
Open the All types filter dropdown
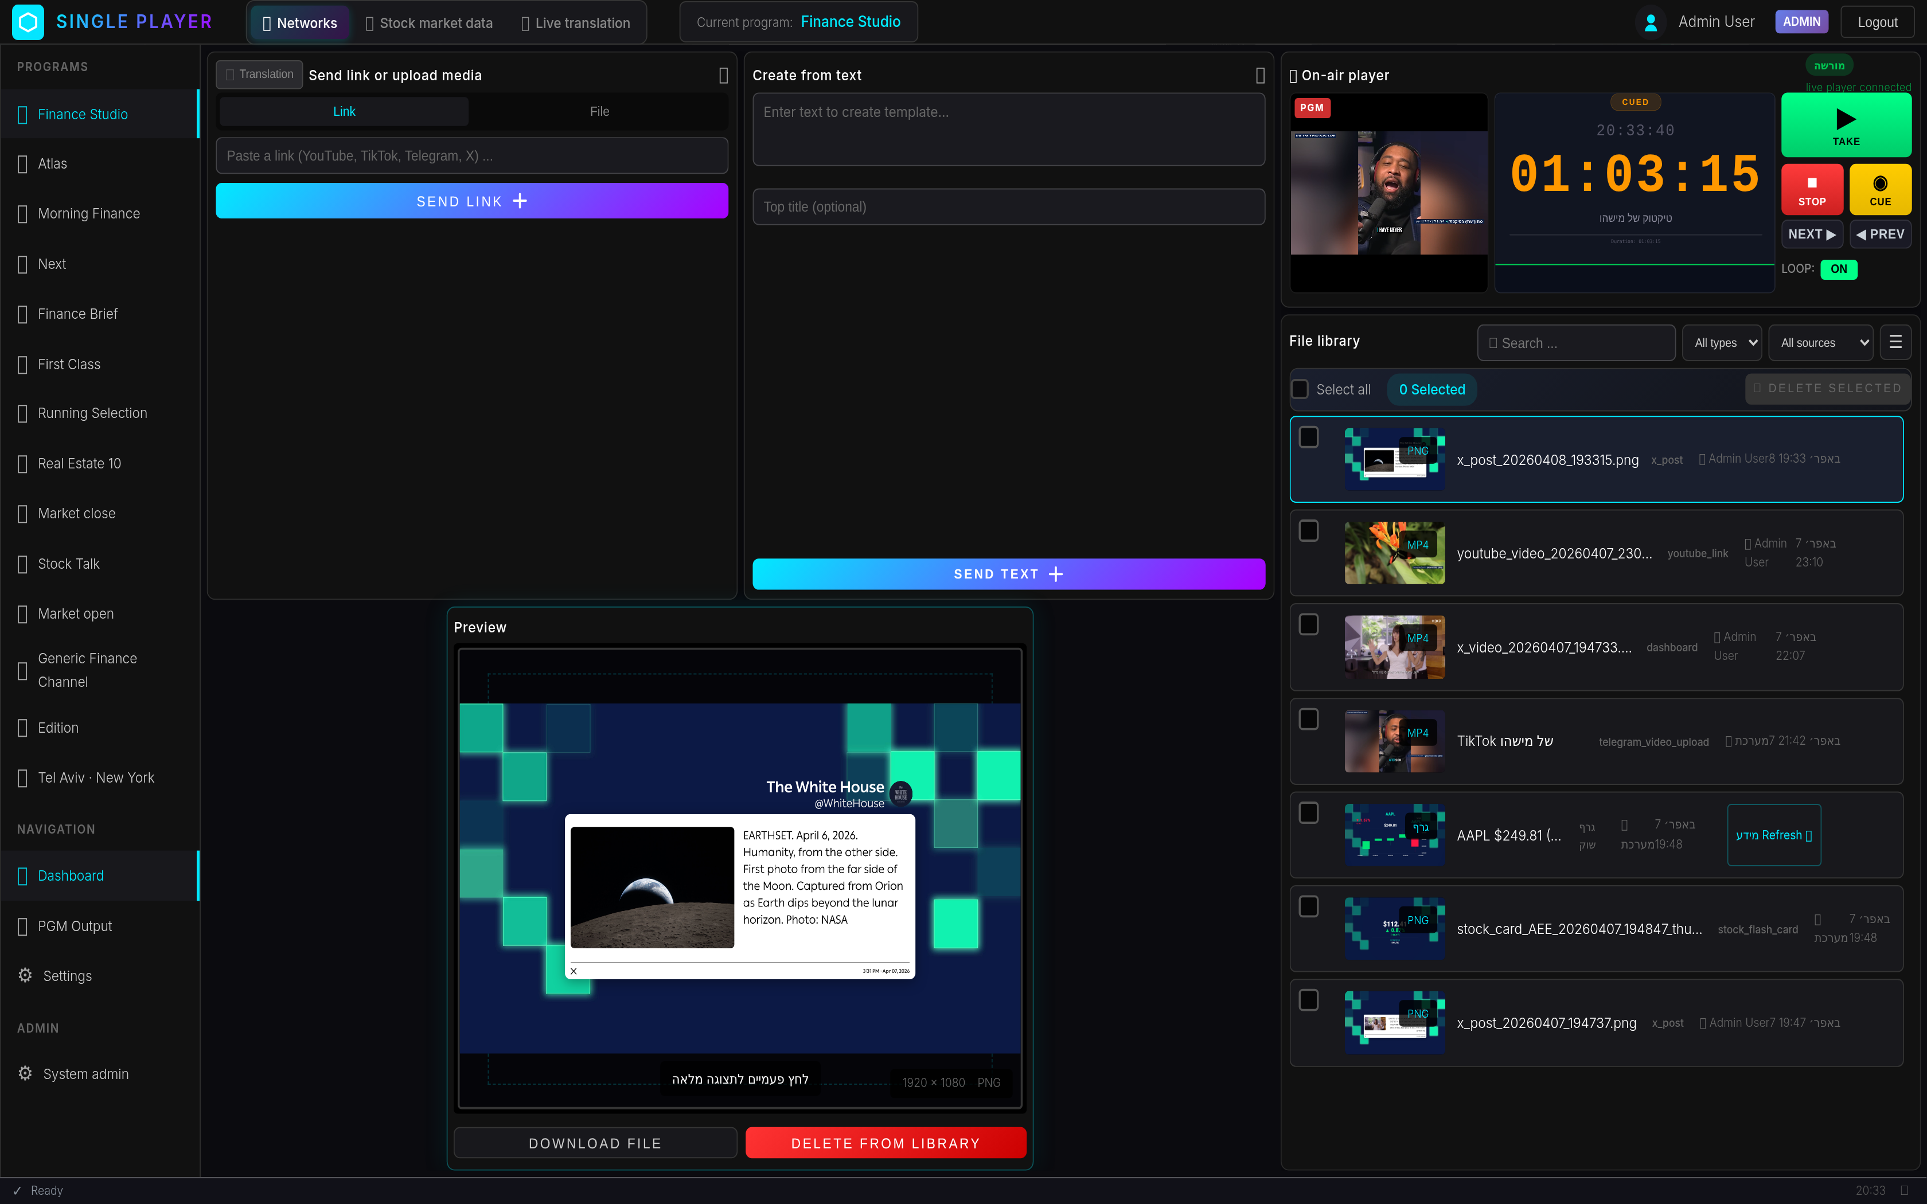click(x=1722, y=342)
